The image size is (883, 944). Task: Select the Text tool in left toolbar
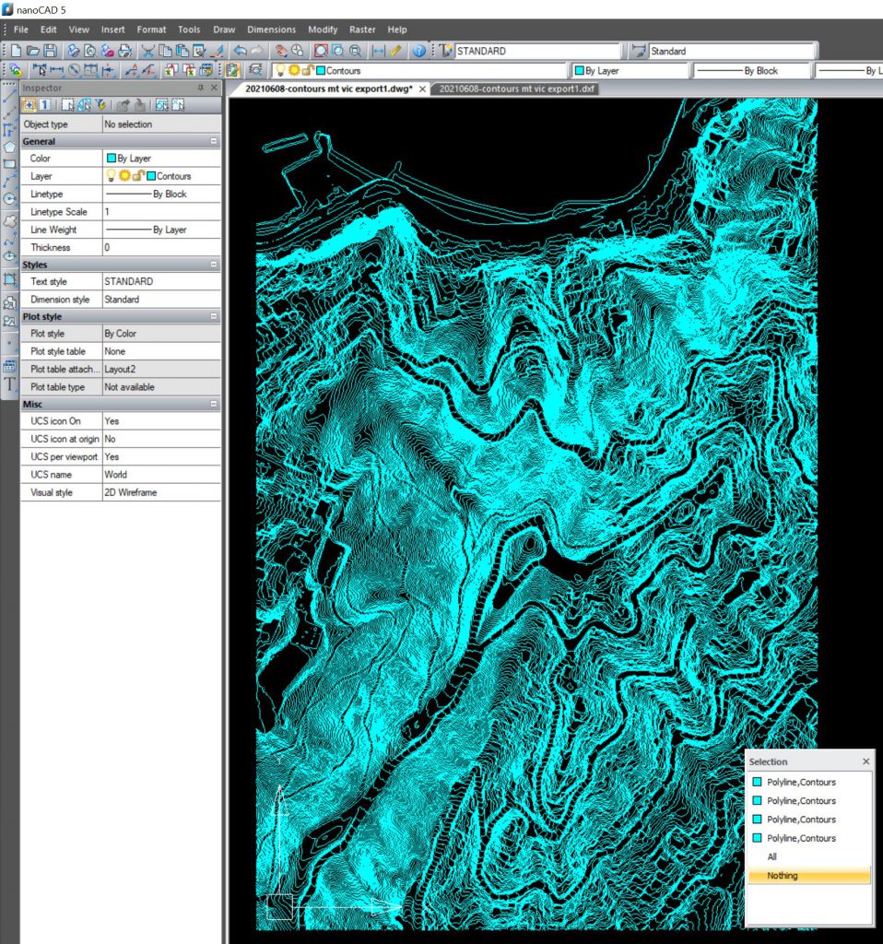pos(10,383)
